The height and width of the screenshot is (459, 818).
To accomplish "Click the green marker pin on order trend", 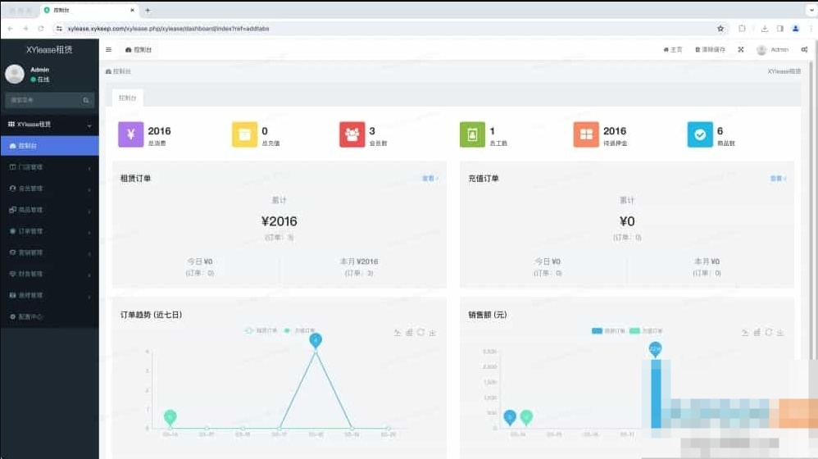I will (x=170, y=417).
